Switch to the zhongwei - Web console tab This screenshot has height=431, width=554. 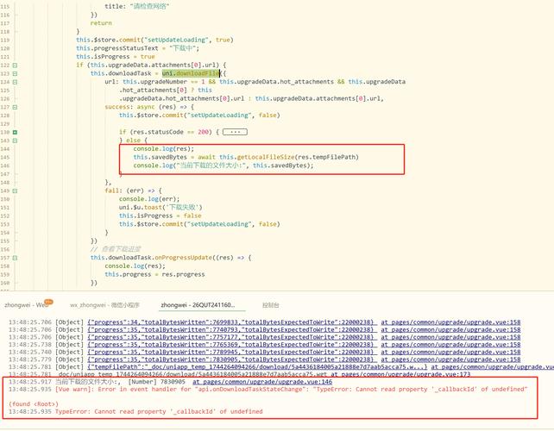pos(23,304)
